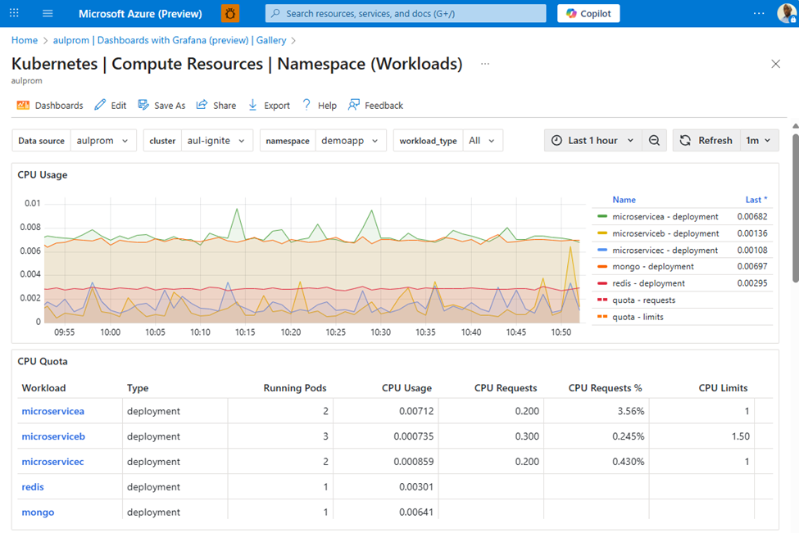799x533 pixels.
Task: Open the microservicec workload link
Action: (52, 462)
